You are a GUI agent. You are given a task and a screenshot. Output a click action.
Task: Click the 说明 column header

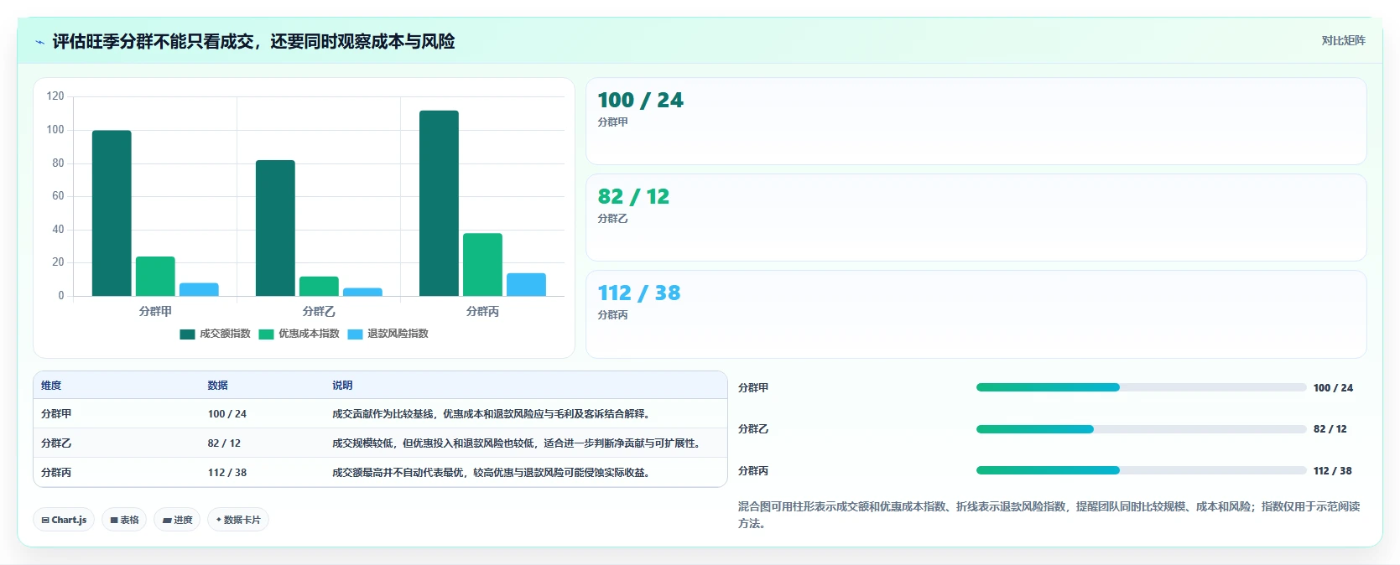[x=342, y=386]
